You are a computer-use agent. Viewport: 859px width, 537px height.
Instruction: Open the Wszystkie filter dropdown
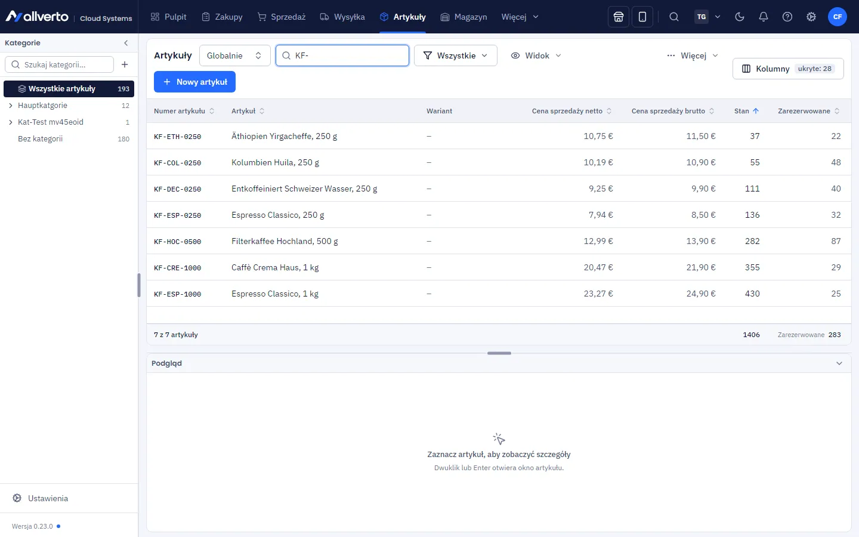pyautogui.click(x=456, y=55)
